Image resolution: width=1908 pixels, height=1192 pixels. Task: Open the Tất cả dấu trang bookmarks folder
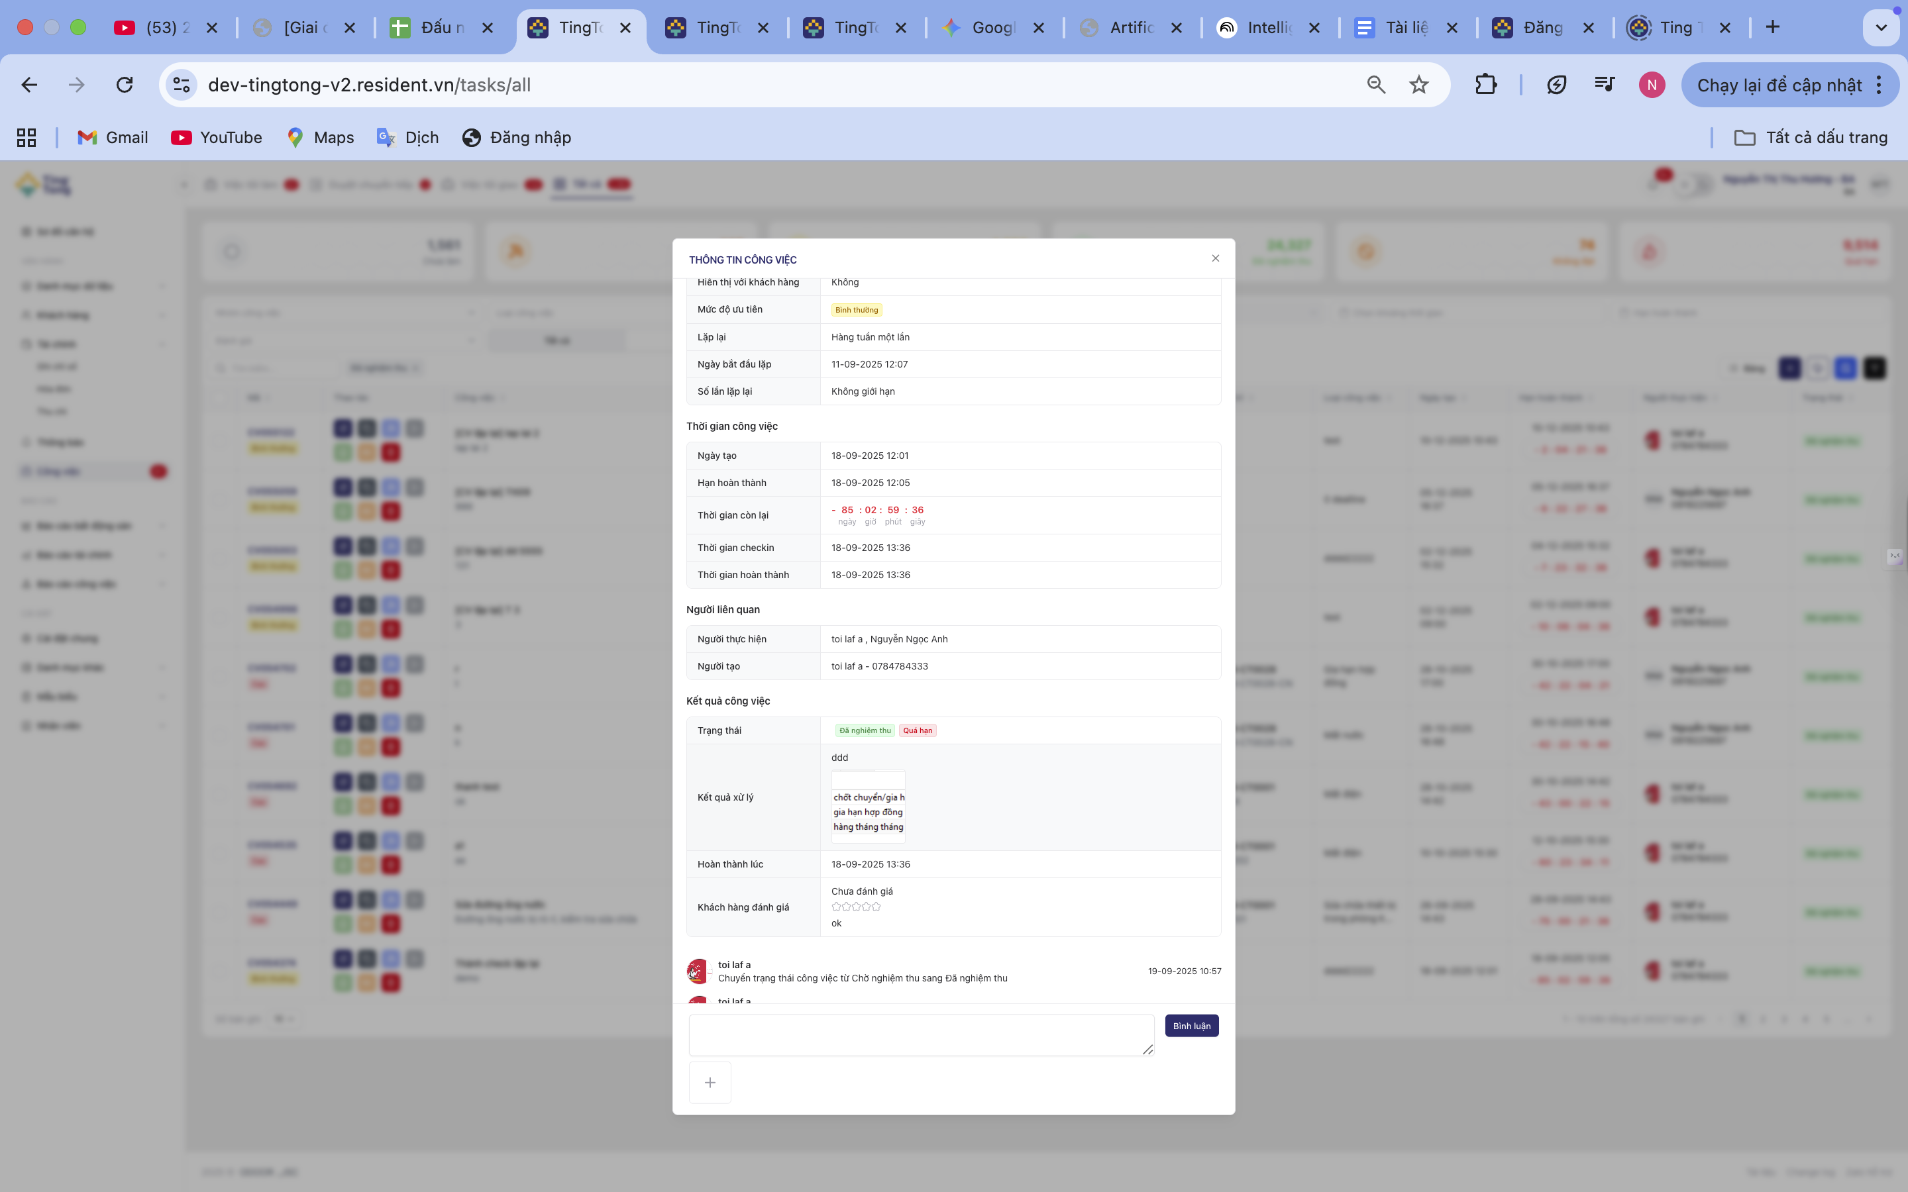coord(1811,138)
